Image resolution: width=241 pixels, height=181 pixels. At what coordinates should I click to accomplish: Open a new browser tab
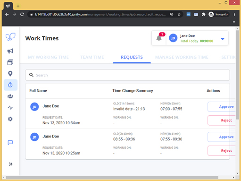pyautogui.click(x=18, y=6)
